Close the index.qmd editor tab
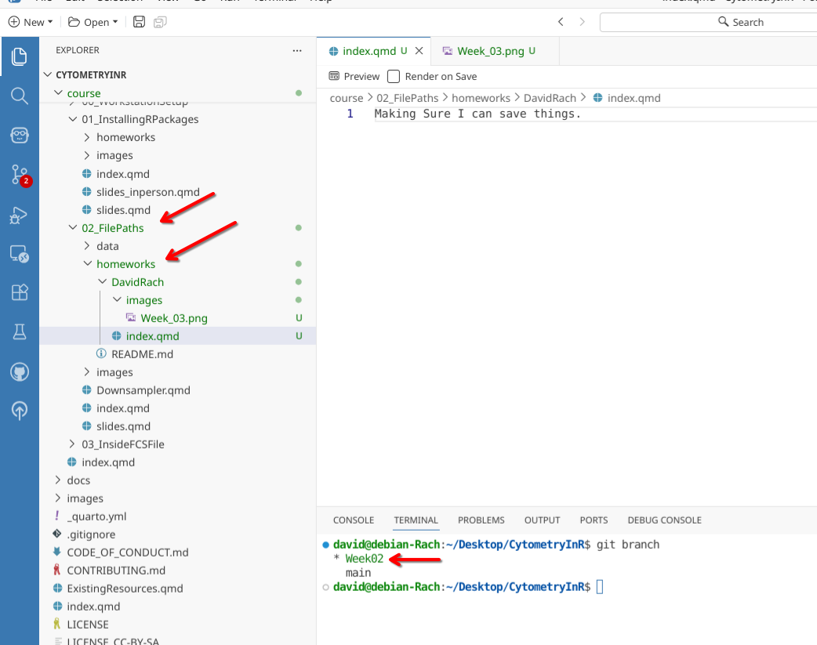The width and height of the screenshot is (817, 645). coord(419,51)
